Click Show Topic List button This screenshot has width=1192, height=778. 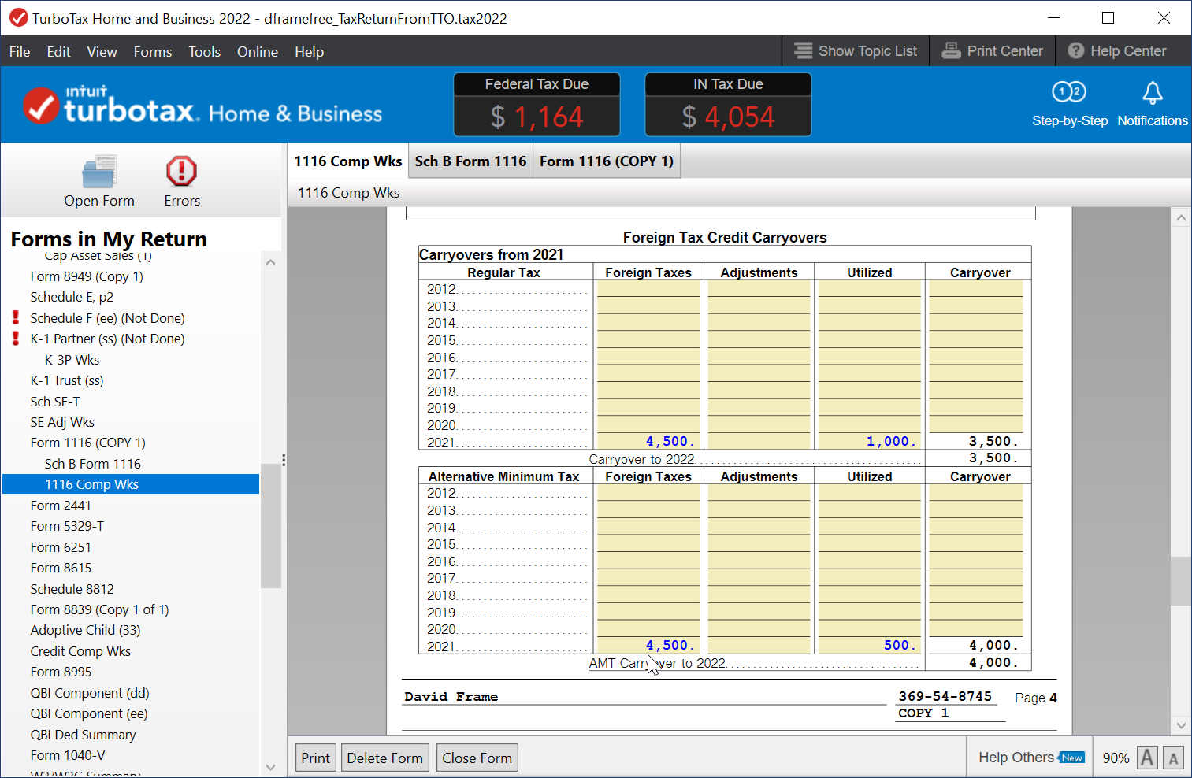coord(856,51)
